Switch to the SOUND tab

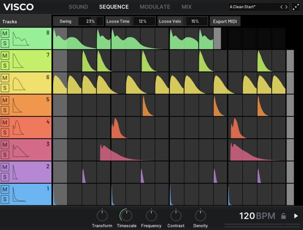click(x=78, y=7)
